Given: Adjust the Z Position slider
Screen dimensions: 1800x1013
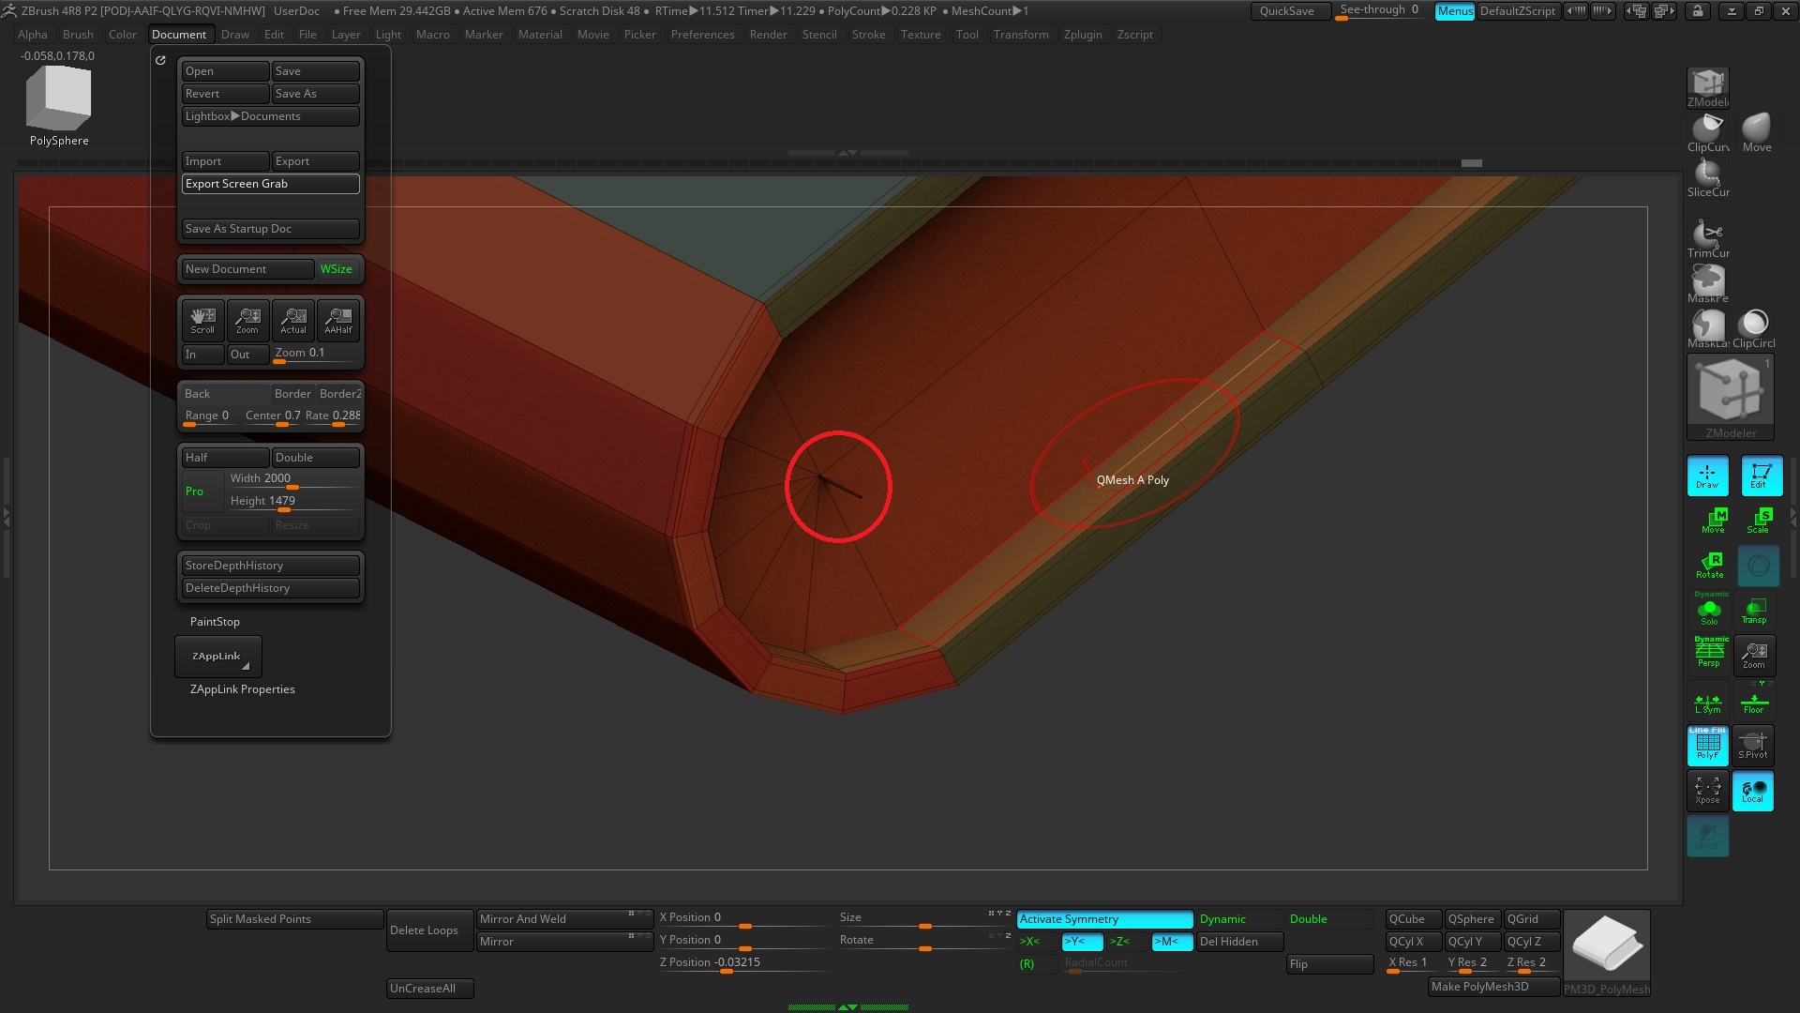Looking at the screenshot, I should tap(744, 963).
